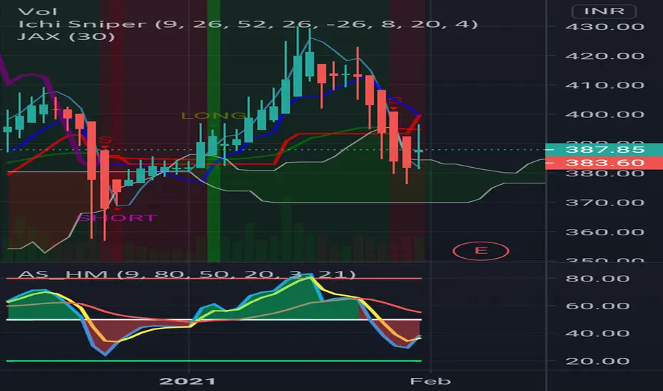
Task: Open the Ichi Sniper indicator legend
Action: point(248,23)
